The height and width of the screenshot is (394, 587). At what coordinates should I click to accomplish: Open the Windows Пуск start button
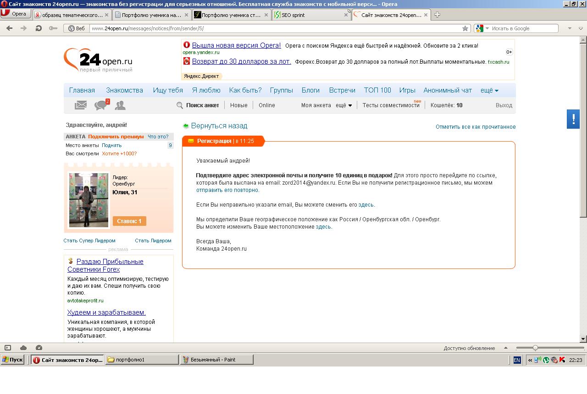pos(12,360)
